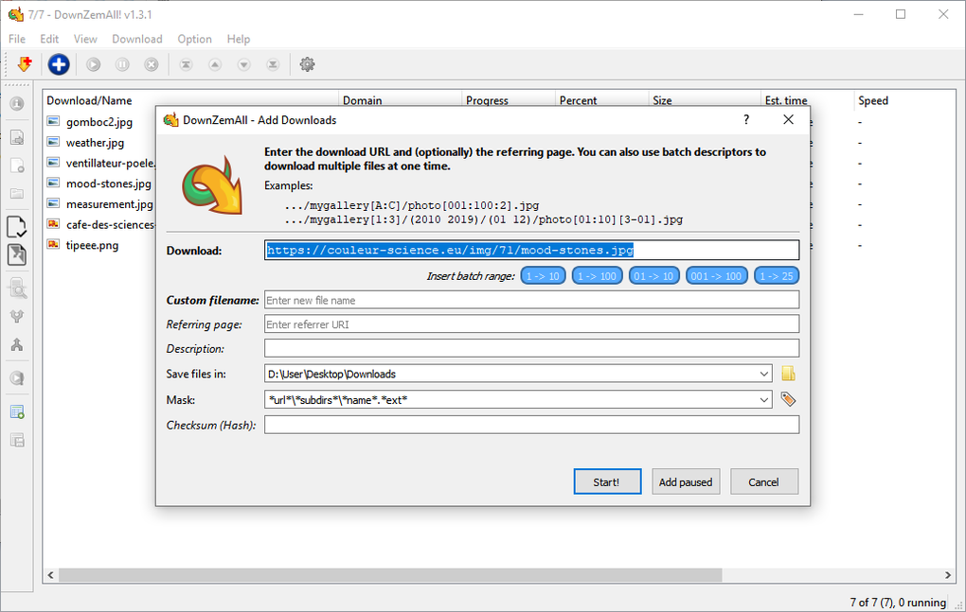
Task: Click the Checksum (Hash) input field
Action: point(531,425)
